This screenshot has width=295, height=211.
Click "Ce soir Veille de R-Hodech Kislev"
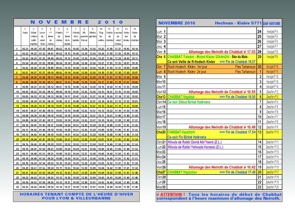[x=191, y=62]
